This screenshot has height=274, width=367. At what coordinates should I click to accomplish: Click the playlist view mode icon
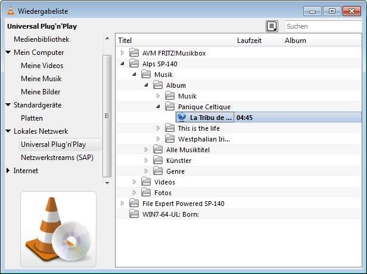coord(272,26)
